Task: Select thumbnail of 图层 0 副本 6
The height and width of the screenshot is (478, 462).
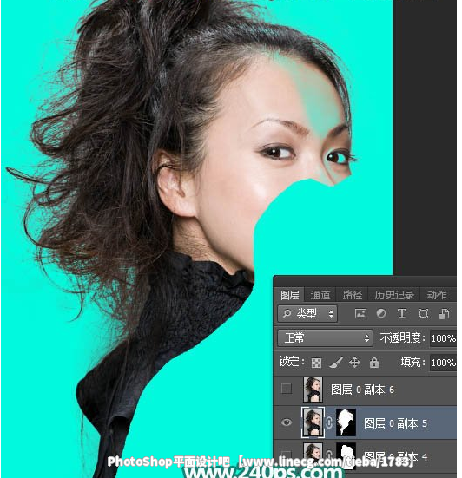Action: point(313,389)
